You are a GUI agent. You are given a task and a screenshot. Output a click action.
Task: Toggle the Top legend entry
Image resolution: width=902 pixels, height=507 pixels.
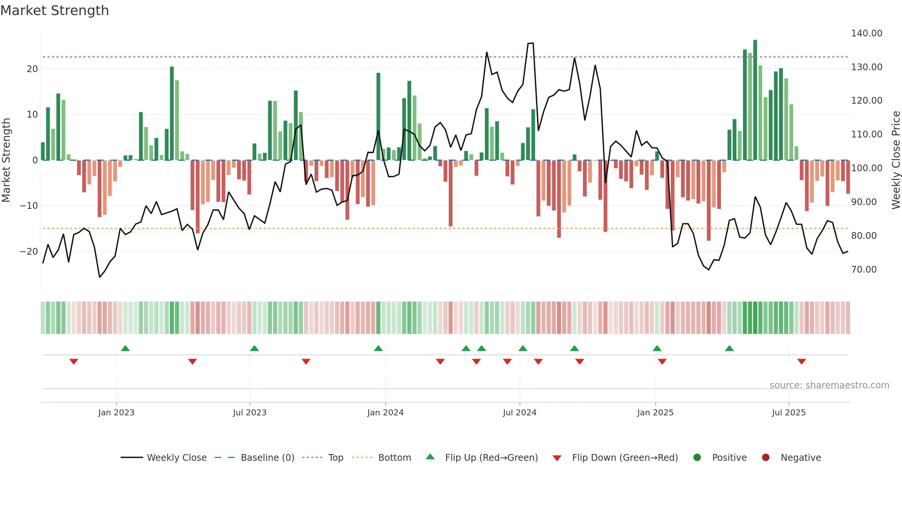click(x=322, y=457)
